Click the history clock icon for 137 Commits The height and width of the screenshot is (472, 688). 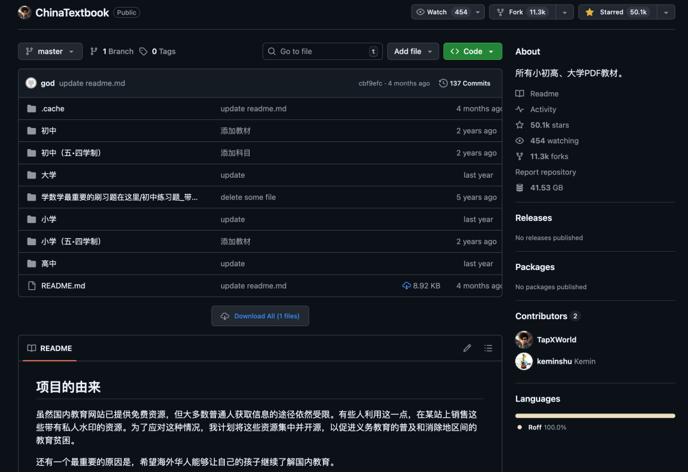443,83
